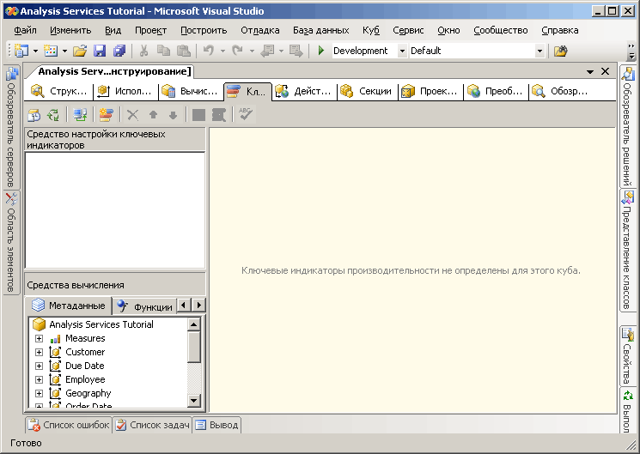This screenshot has height=454, width=640.
Task: Open Обозреватель решений side panel
Action: pyautogui.click(x=628, y=125)
